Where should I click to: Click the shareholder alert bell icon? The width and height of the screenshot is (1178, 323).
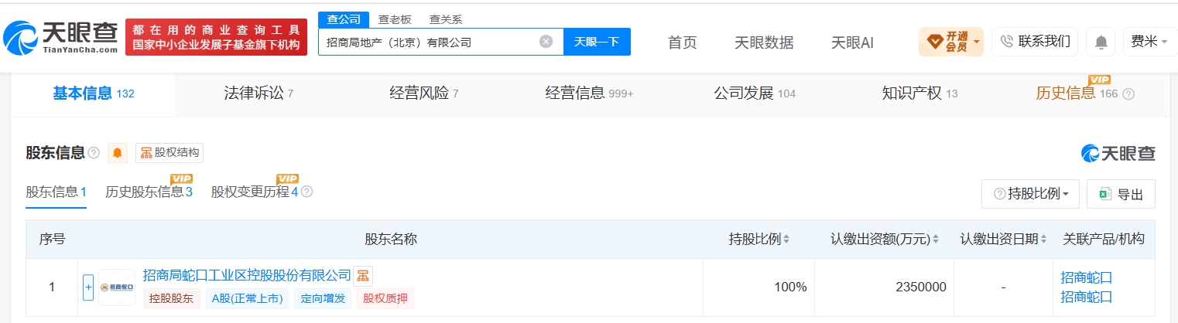[117, 153]
